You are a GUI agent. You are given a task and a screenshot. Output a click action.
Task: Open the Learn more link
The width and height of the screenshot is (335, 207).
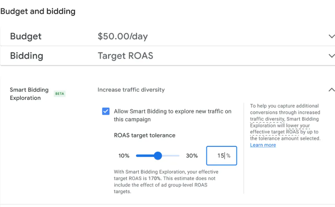pyautogui.click(x=263, y=145)
